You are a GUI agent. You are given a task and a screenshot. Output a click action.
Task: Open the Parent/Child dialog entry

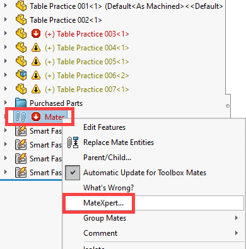[x=107, y=158]
